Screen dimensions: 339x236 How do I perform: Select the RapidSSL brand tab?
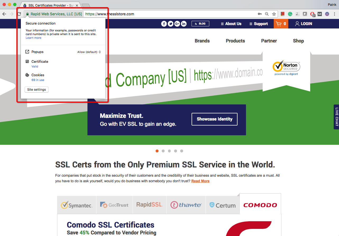point(150,205)
